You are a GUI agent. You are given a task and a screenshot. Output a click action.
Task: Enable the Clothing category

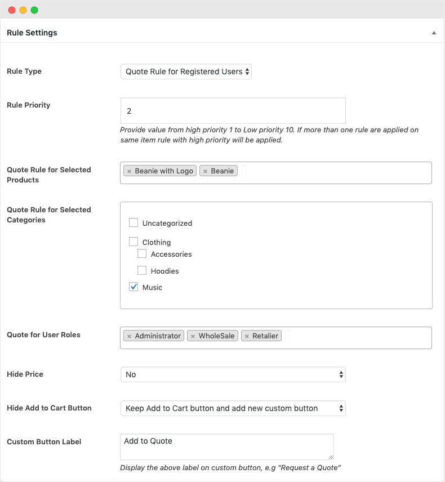(x=133, y=242)
